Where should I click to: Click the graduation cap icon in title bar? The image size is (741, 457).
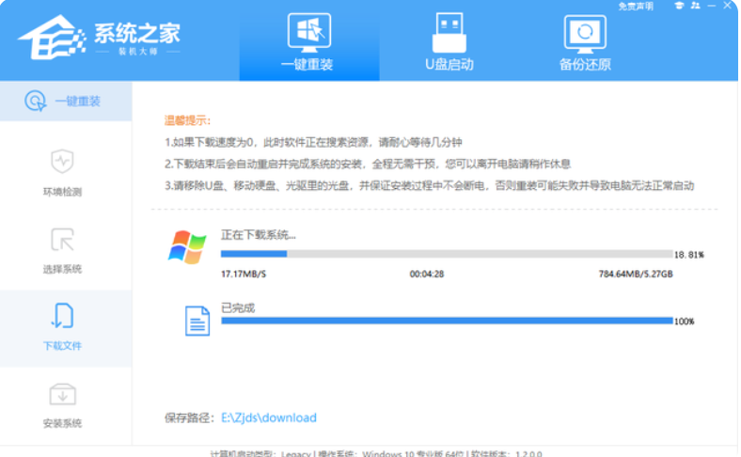[679, 6]
